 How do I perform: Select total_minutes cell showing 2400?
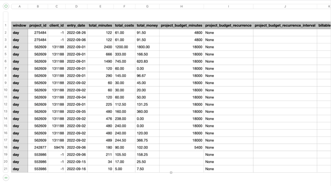pos(100,47)
